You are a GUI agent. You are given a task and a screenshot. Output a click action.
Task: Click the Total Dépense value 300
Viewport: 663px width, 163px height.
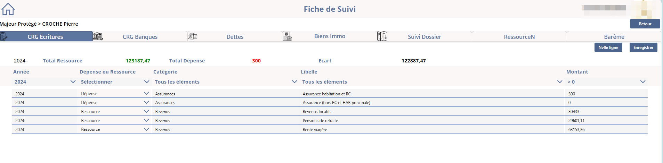(257, 61)
